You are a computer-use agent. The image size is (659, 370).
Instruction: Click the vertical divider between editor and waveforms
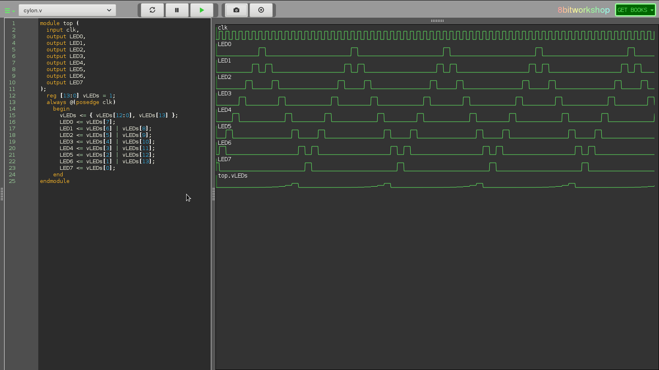click(213, 194)
